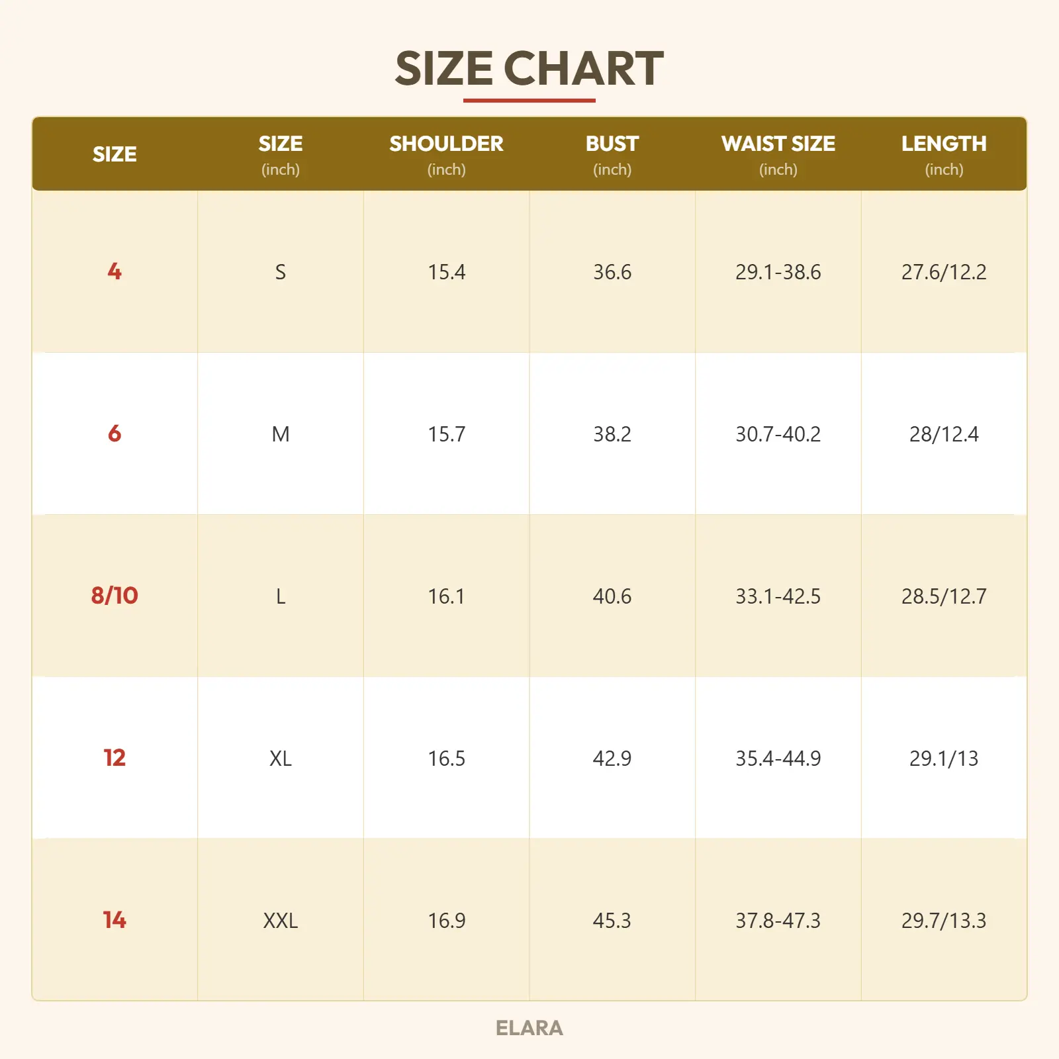Click bust value 45.3
1059x1059 pixels.
click(x=612, y=921)
